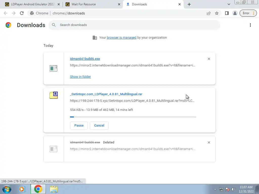Bookmark this tab with star icon
The width and height of the screenshot is (259, 194).
[217, 13]
